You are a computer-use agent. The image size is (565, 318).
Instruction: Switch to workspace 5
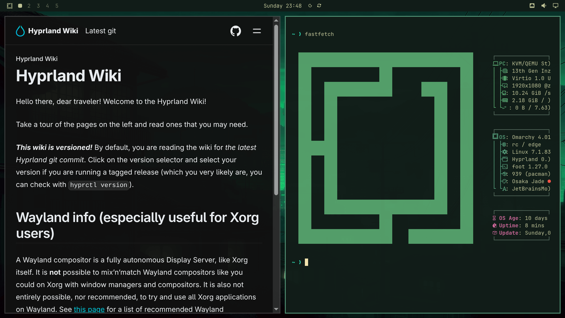click(x=57, y=6)
